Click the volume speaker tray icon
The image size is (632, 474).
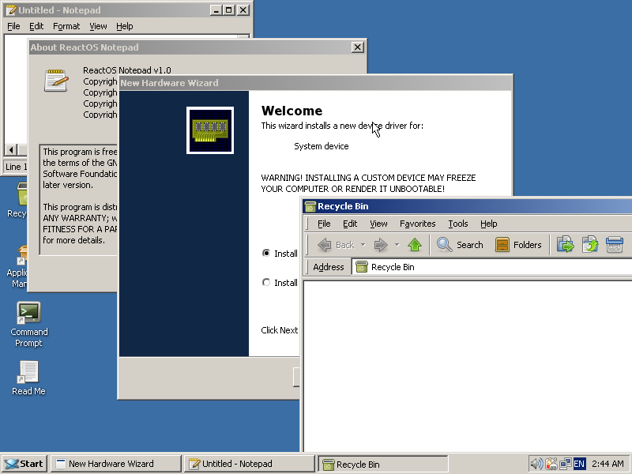(x=536, y=464)
